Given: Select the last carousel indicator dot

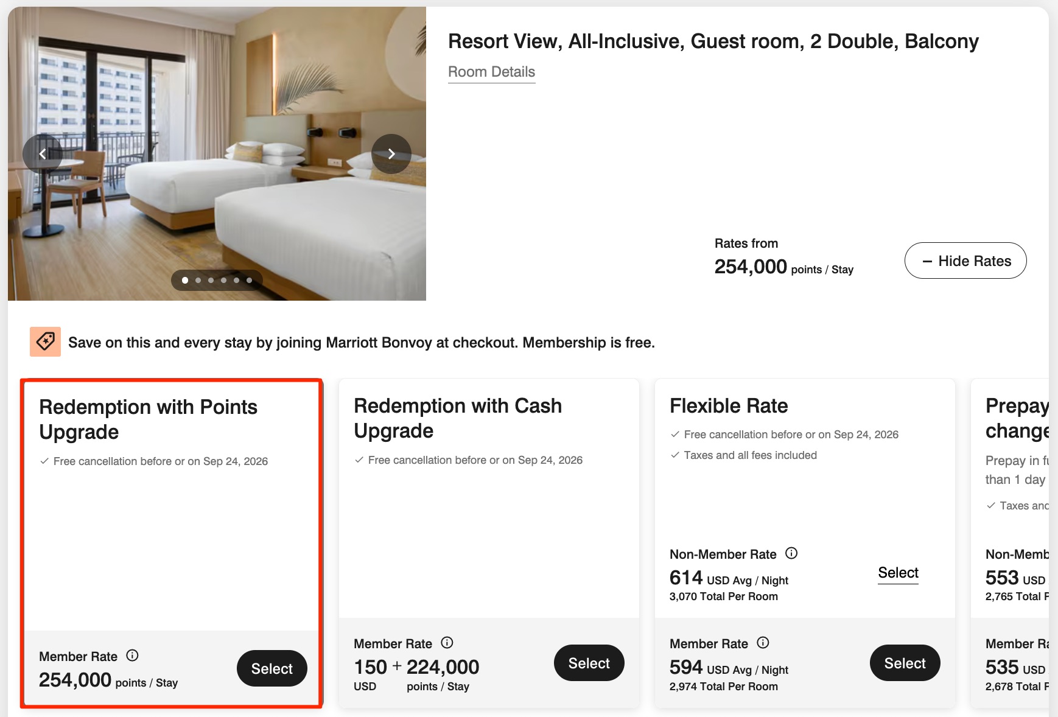Looking at the screenshot, I should click(249, 281).
